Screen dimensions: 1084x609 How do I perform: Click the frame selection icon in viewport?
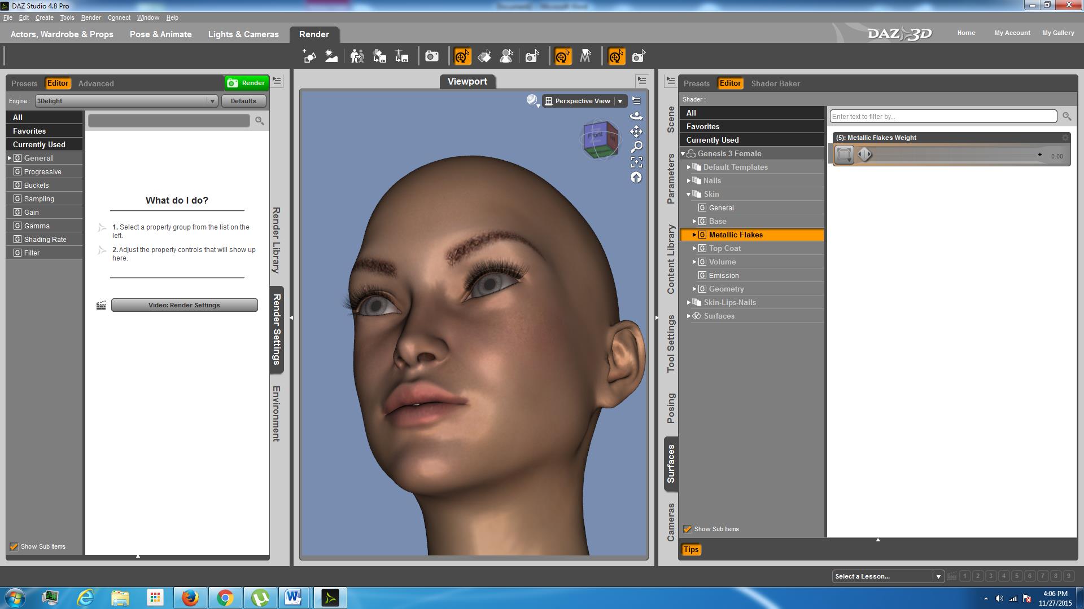pos(636,162)
